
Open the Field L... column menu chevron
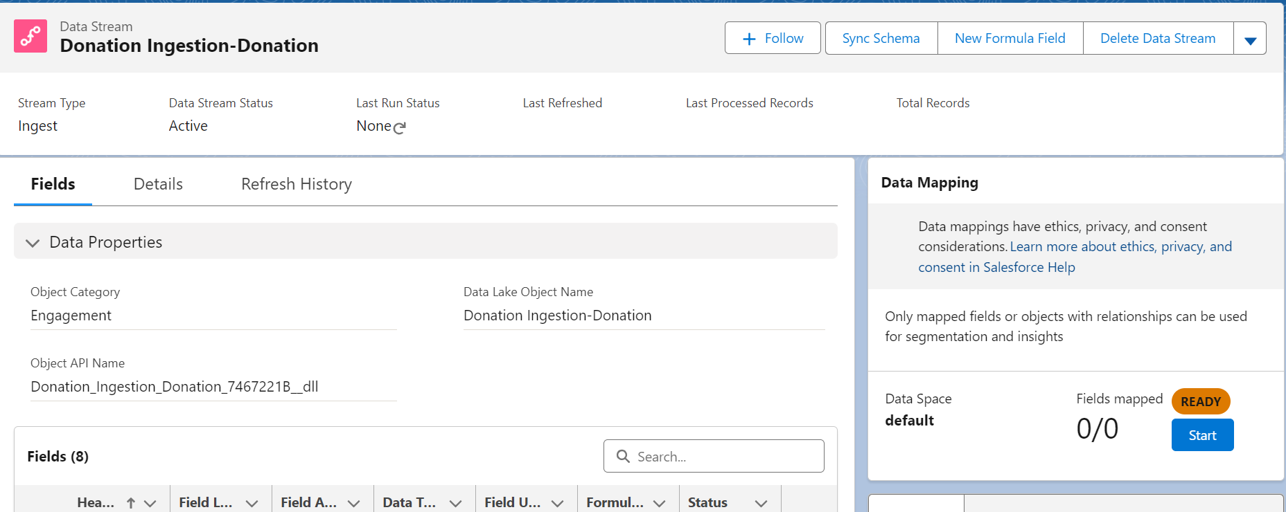coord(252,503)
